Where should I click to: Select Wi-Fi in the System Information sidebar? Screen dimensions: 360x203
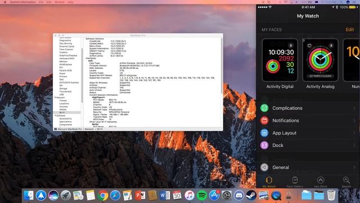click(x=62, y=113)
